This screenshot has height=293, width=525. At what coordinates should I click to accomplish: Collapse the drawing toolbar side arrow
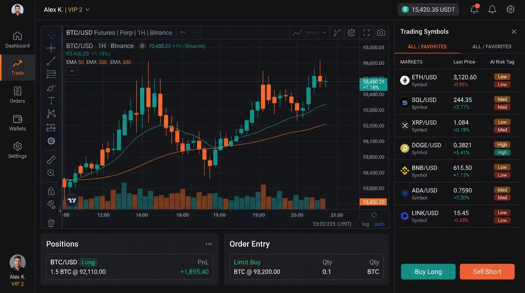[60, 210]
